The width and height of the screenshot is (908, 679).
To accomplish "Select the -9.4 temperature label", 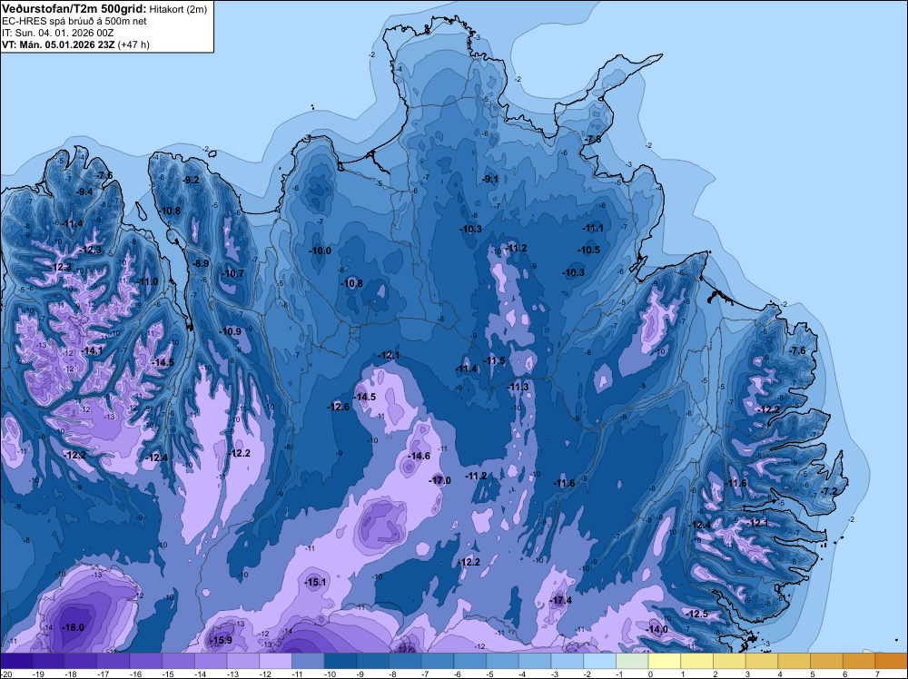I will [84, 192].
